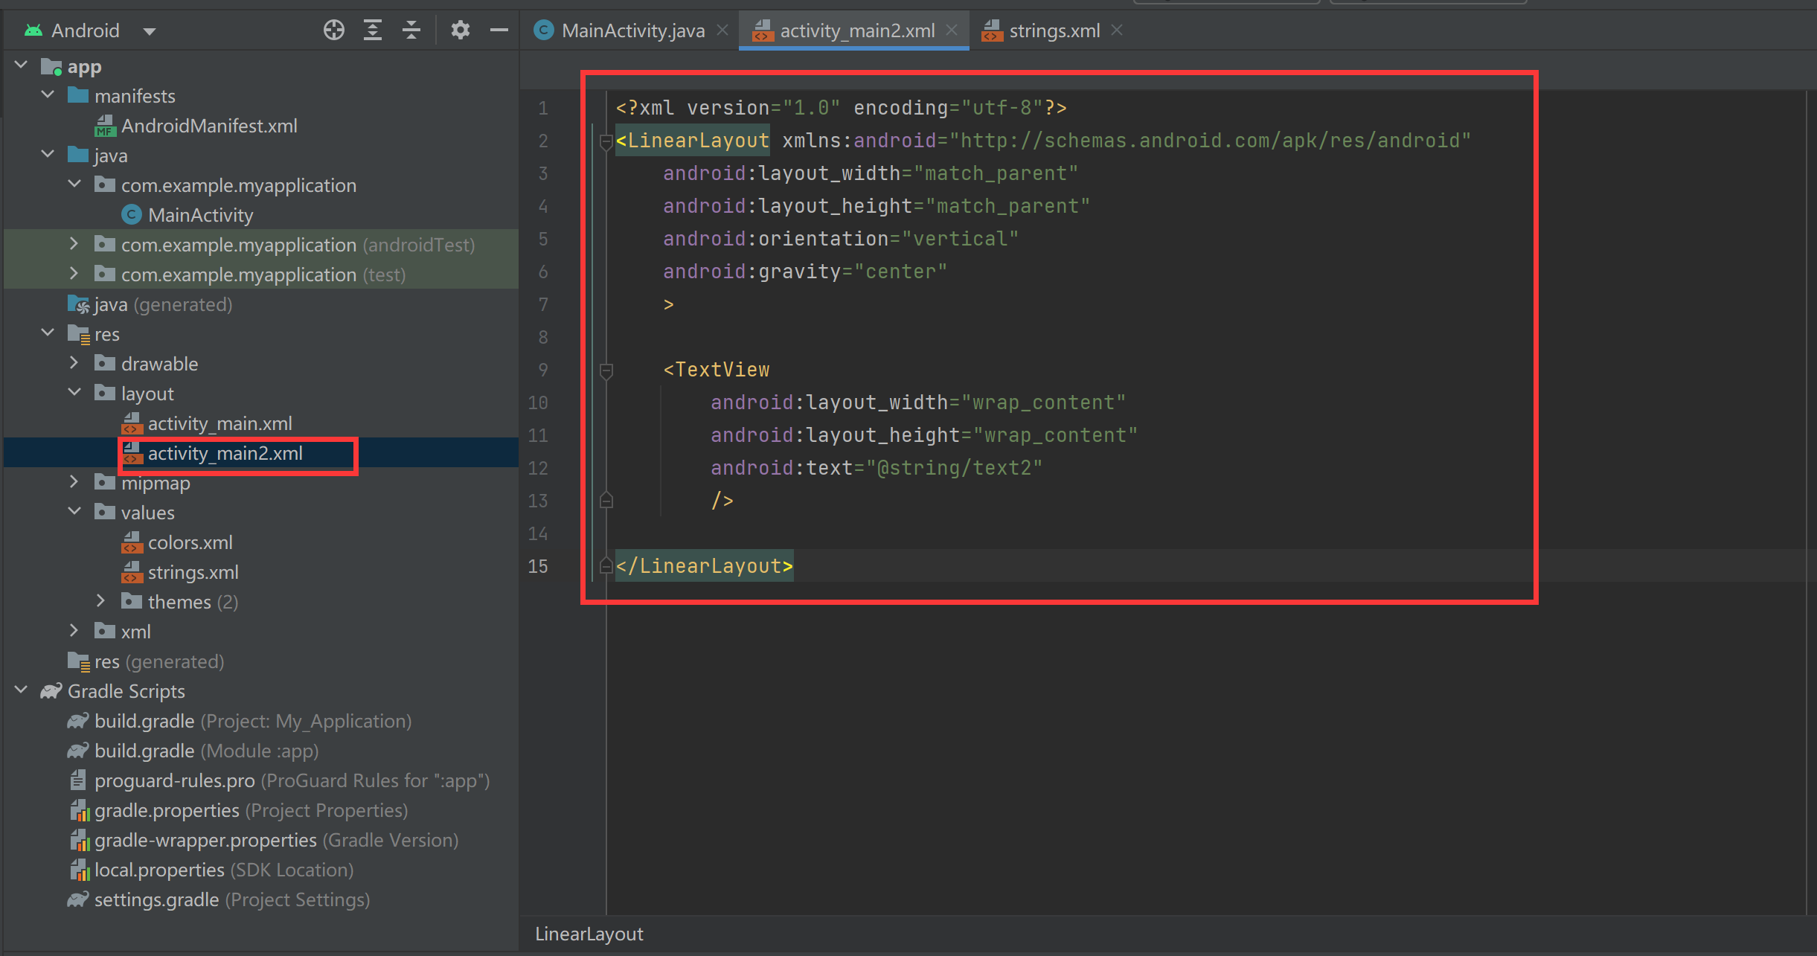The height and width of the screenshot is (956, 1817).
Task: Select res (generated) folder
Action: pyautogui.click(x=159, y=661)
